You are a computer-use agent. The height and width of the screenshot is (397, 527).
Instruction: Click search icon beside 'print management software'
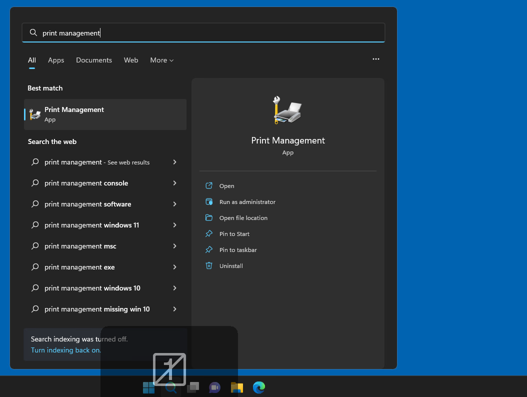pos(35,204)
